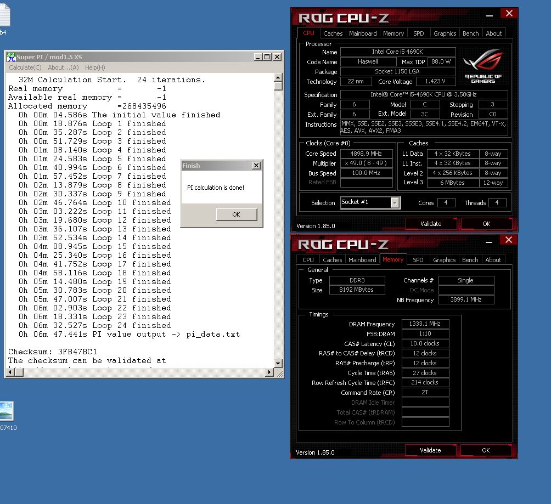Switch to Memory tab in upper CPU-Z
The width and height of the screenshot is (551, 504).
[393, 33]
